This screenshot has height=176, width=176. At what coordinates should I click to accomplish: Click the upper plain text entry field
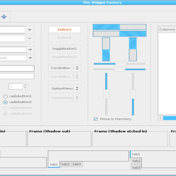pyautogui.click(x=17, y=69)
